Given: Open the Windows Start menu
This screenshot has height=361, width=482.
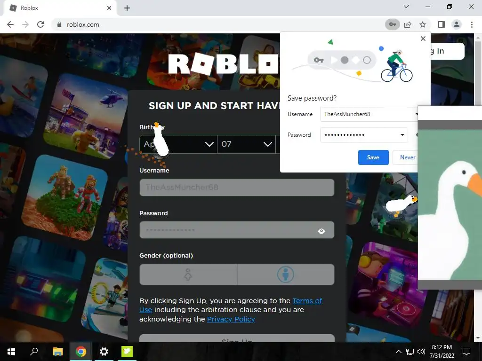Looking at the screenshot, I should (x=11, y=352).
